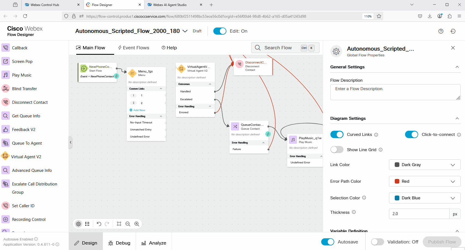This screenshot has height=250, width=465.
Task: Open the Selection Color dropdown
Action: tap(424, 198)
